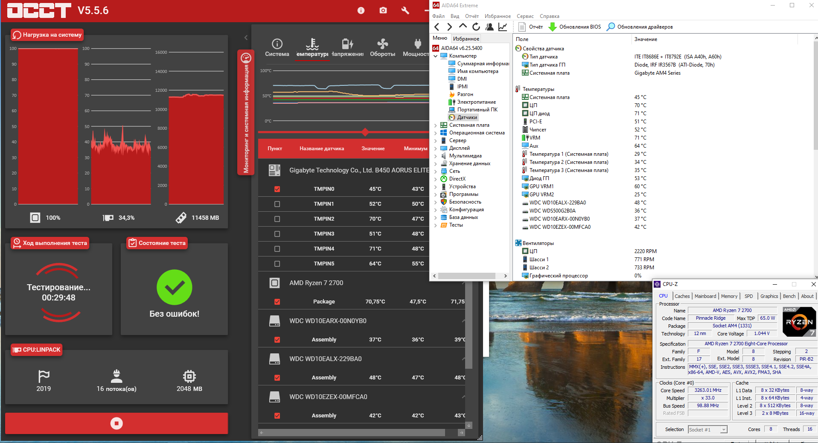The image size is (818, 443).
Task: Enable the TMPIN5 sensor checkbox
Action: click(277, 264)
